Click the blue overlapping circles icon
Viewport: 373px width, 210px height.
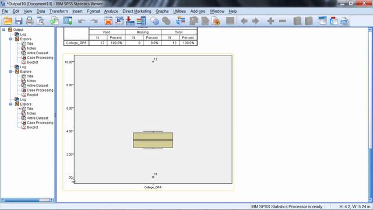154,21
